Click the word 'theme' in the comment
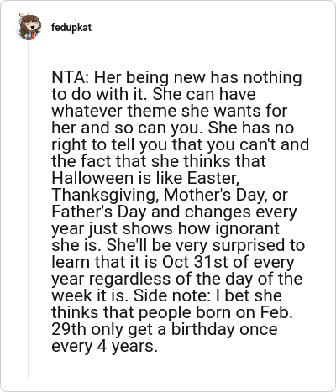Image resolution: width=336 pixels, height=392 pixels. click(x=153, y=111)
